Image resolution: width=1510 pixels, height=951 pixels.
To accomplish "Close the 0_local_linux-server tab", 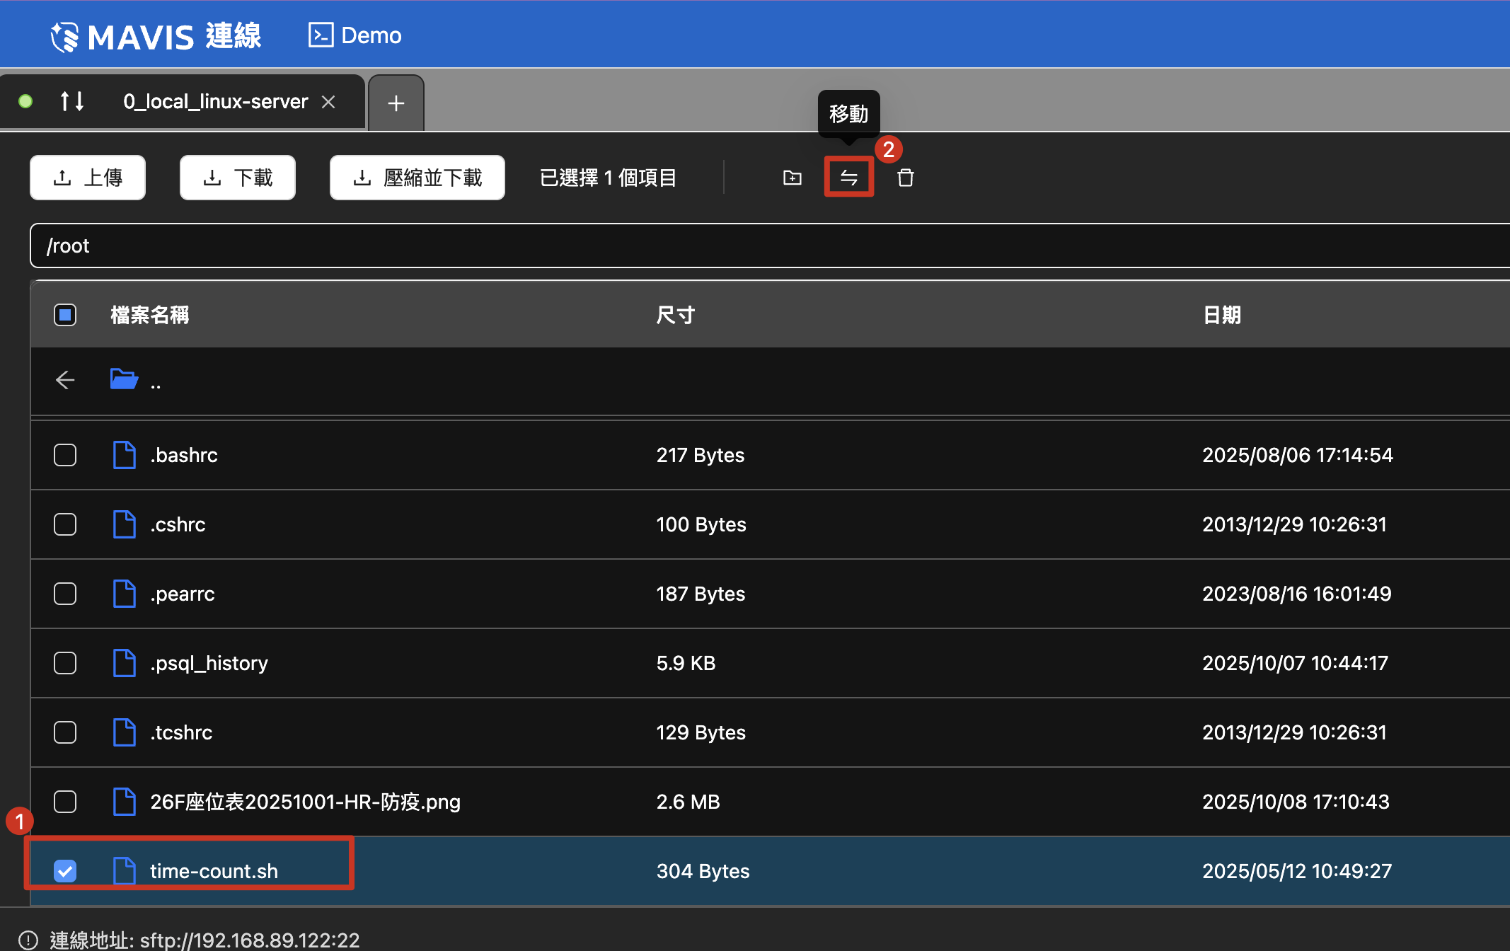I will (328, 102).
